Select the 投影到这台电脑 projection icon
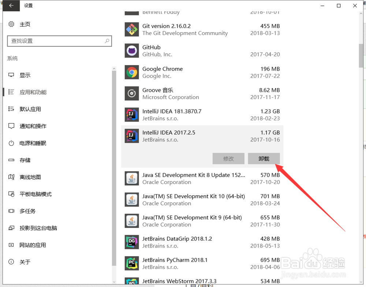The image size is (366, 287). tap(11, 228)
